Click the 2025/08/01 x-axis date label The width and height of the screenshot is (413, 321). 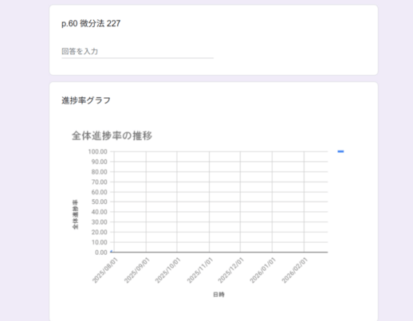(x=105, y=270)
